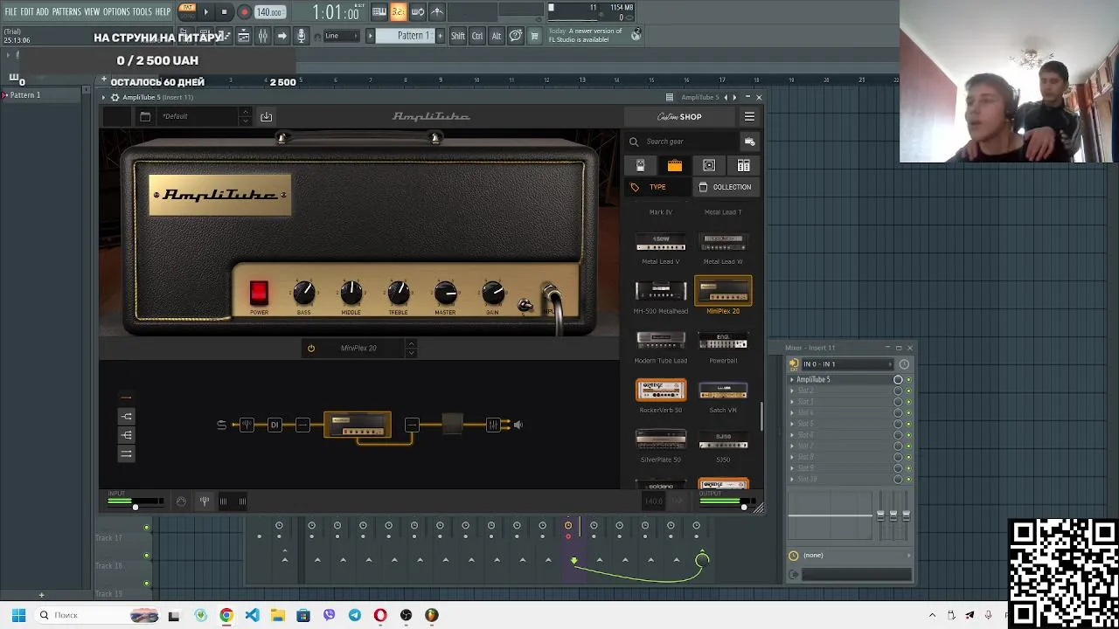Viewport: 1119px width, 629px height.
Task: Click the cabinet block in the signal chain
Action: 452,425
